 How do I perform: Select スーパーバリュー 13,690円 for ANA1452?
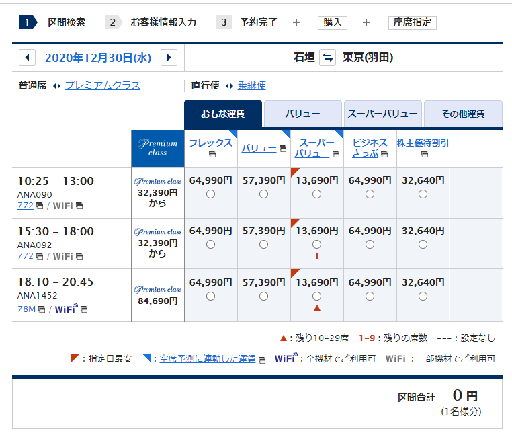click(316, 297)
